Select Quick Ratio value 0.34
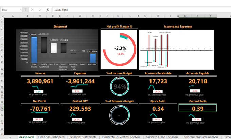 (158, 109)
